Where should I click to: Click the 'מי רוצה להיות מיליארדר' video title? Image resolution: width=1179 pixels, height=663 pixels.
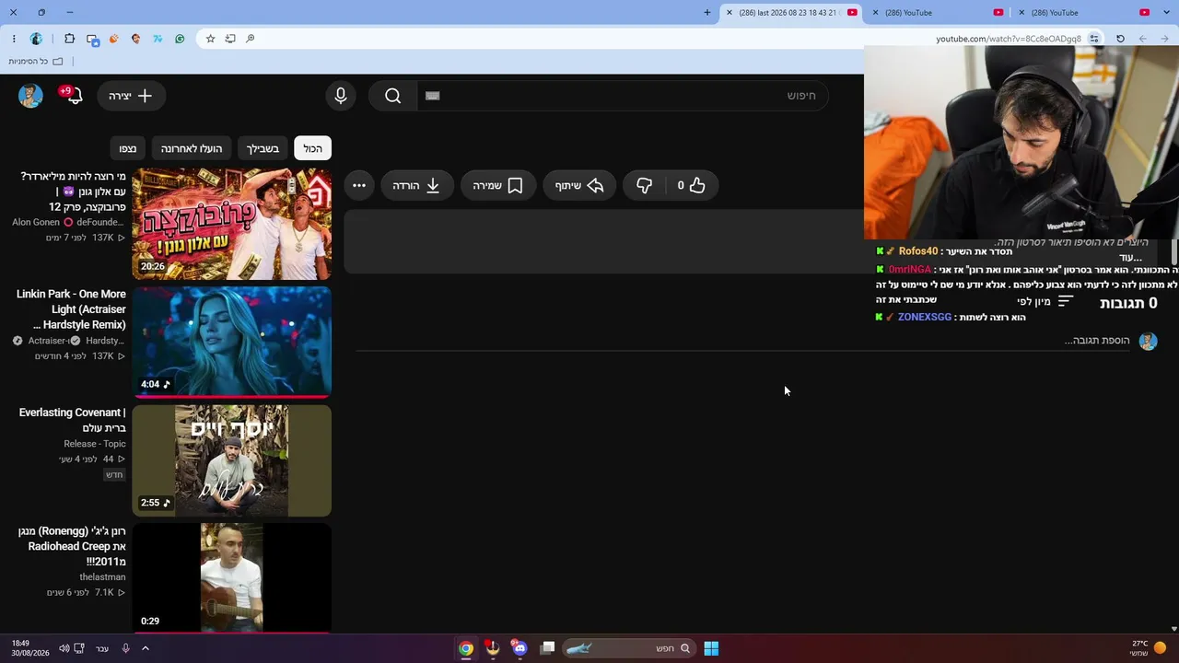click(x=73, y=192)
